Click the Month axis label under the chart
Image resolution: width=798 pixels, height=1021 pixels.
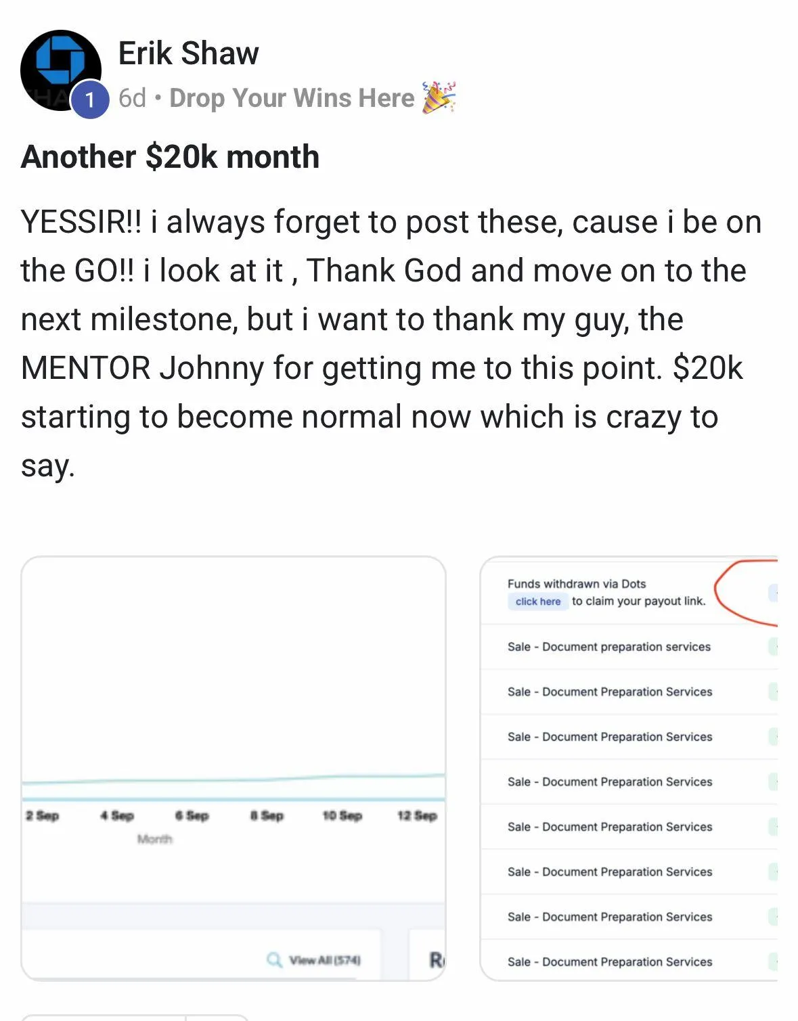pyautogui.click(x=154, y=840)
